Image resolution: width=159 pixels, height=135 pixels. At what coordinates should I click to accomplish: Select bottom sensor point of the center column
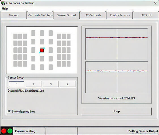(x=42, y=67)
